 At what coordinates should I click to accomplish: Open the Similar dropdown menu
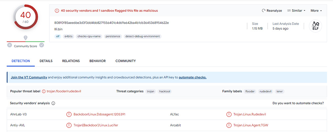coord(296,11)
